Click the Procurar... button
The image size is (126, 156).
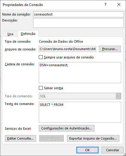110,49
